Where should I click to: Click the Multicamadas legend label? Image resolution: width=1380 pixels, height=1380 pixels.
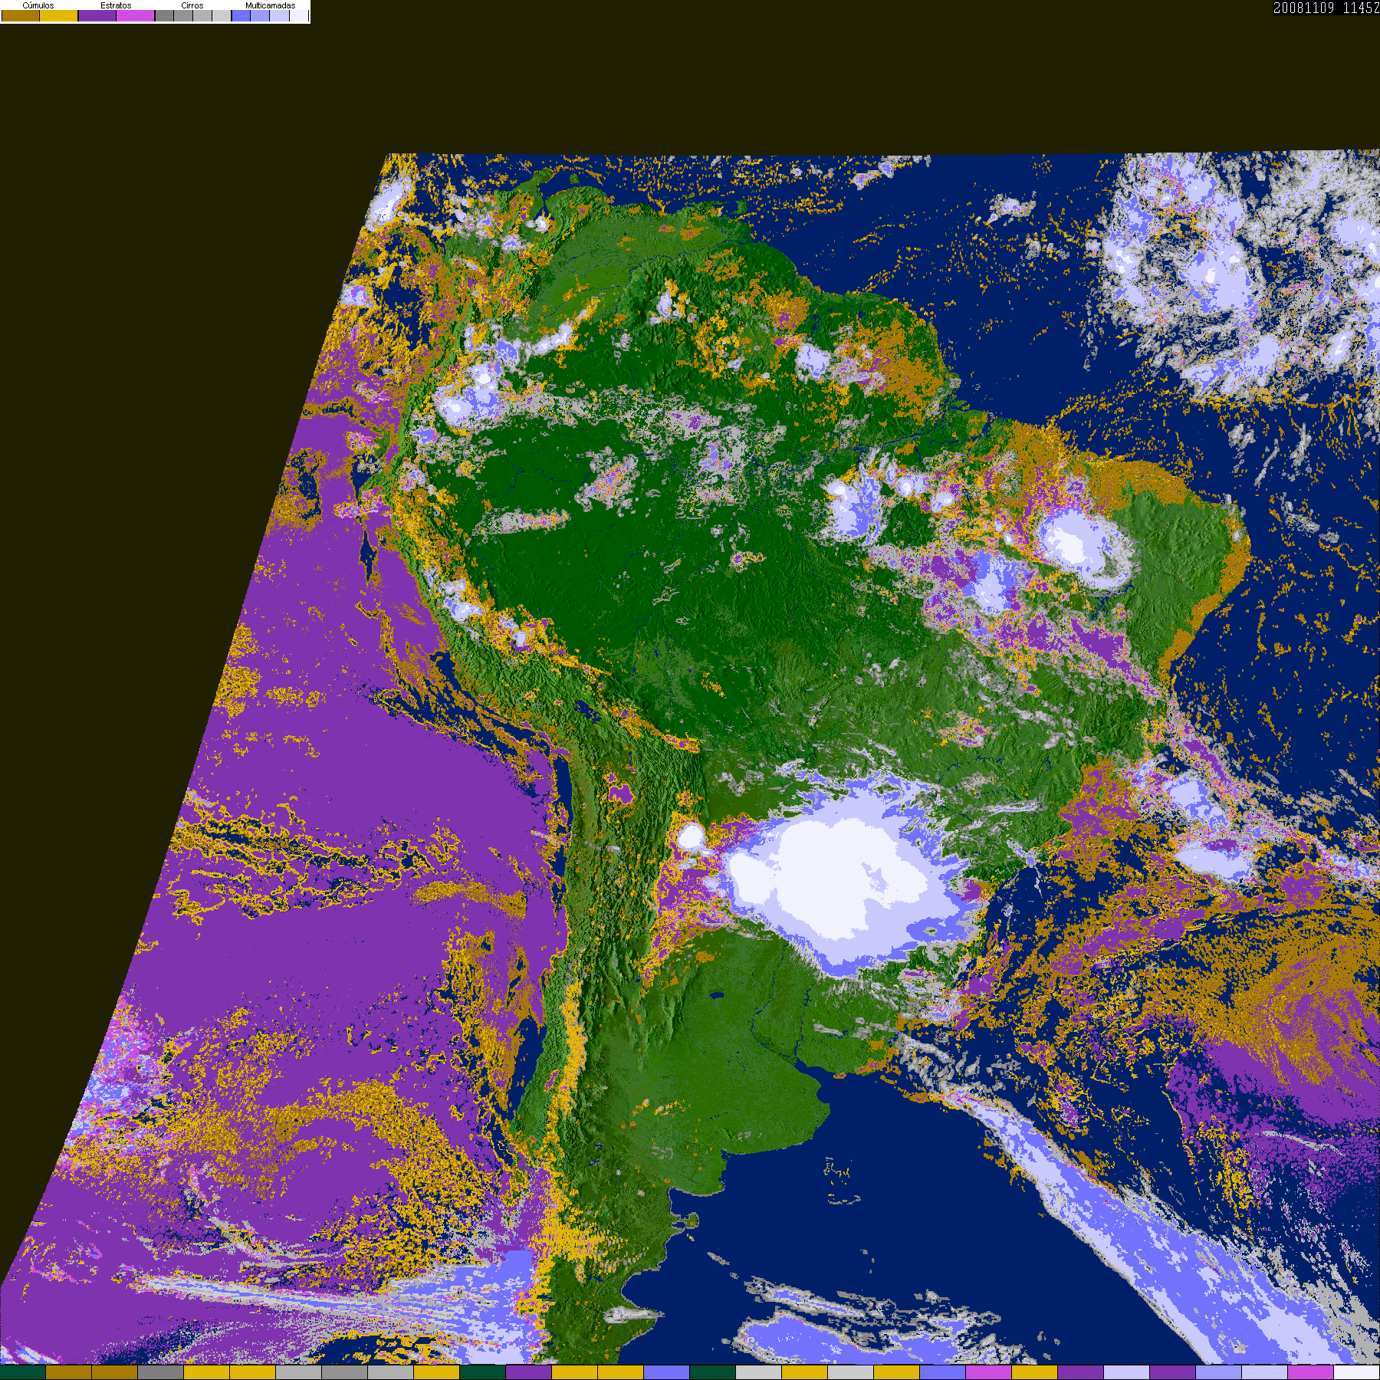[271, 5]
